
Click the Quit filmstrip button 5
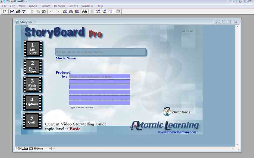tap(32, 120)
